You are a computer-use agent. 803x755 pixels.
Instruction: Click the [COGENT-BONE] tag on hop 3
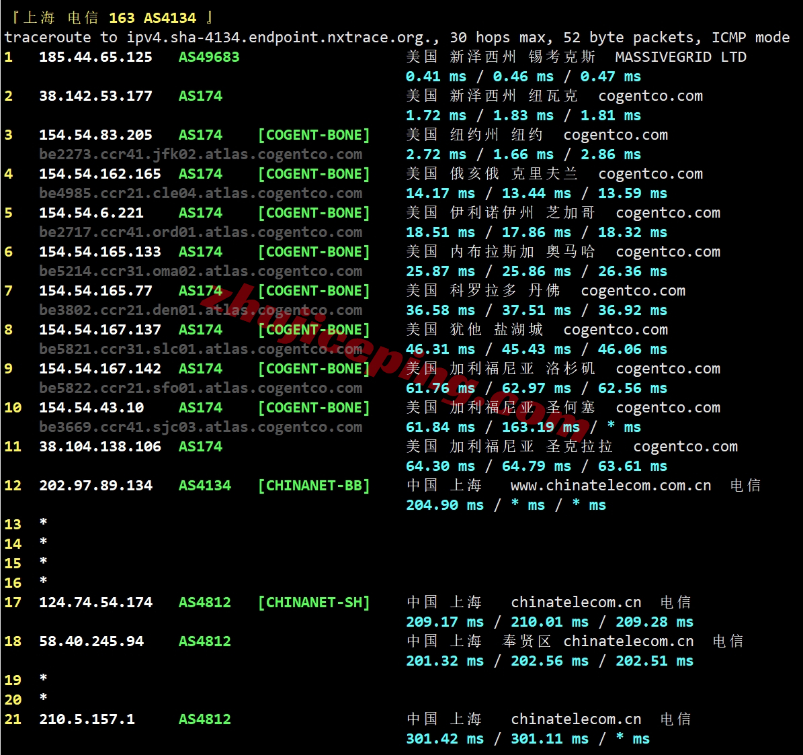tap(314, 134)
